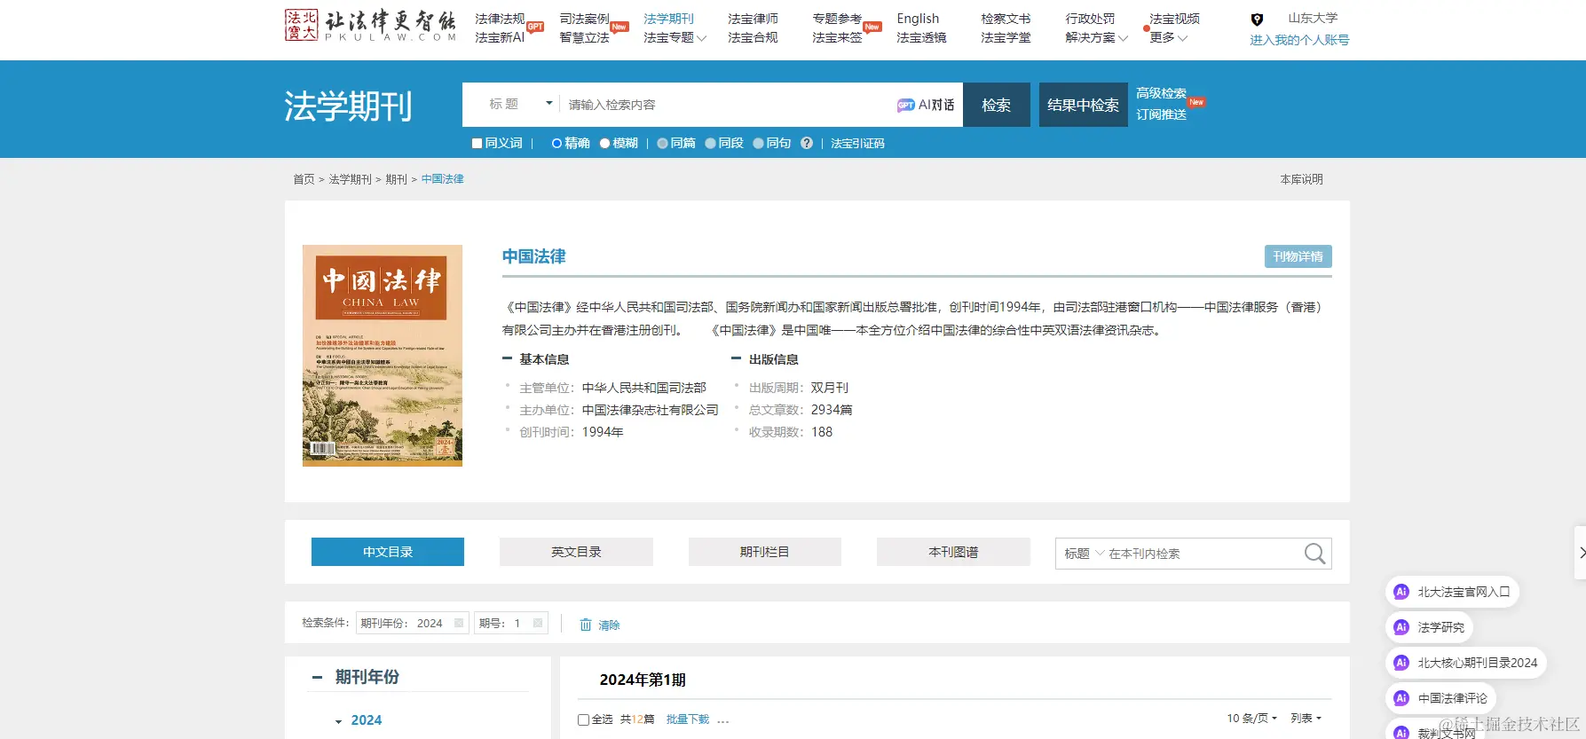Open AI suggestion 北大法宝官网入口
Image resolution: width=1586 pixels, height=739 pixels.
click(1453, 592)
